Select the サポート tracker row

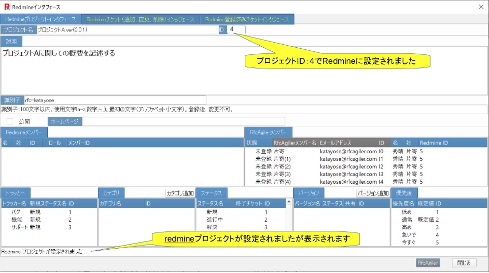49,227
